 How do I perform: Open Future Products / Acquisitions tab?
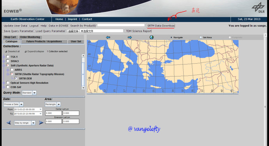tap(44, 42)
